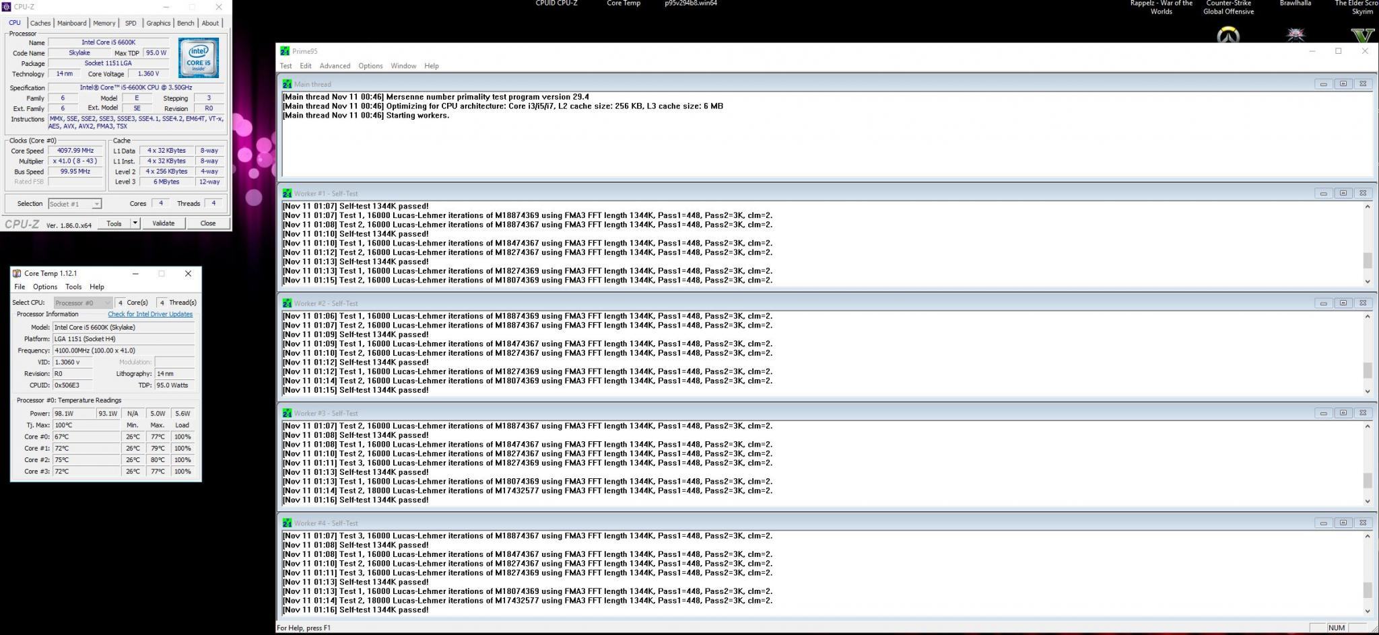Maximize the Main thread child window
The width and height of the screenshot is (1379, 635).
click(x=1343, y=84)
